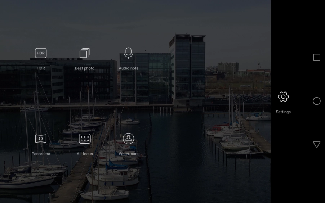Image resolution: width=325 pixels, height=203 pixels.
Task: Tap the Watermark stamp icon
Action: click(128, 139)
